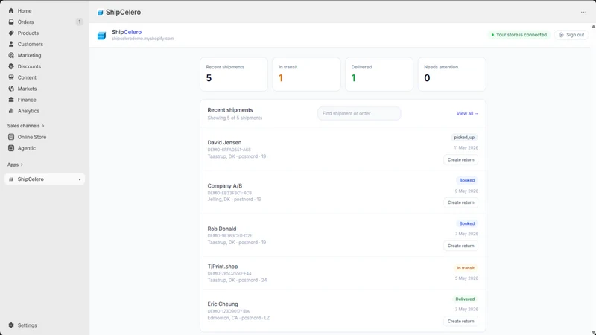Create return for Company A/B shipment
Screen dimensions: 596x335
click(460, 202)
